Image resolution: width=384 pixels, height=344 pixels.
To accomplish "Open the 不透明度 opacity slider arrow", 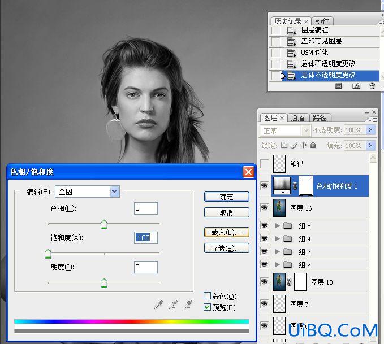I will click(370, 129).
